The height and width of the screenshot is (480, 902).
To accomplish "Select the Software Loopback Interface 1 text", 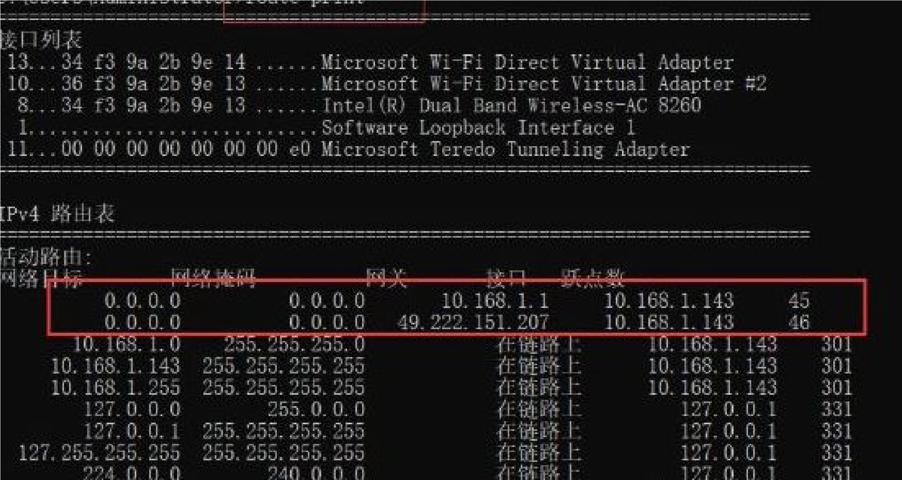I will pyautogui.click(x=478, y=128).
